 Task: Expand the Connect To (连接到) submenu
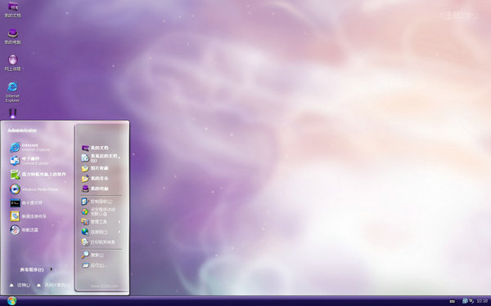pos(101,232)
